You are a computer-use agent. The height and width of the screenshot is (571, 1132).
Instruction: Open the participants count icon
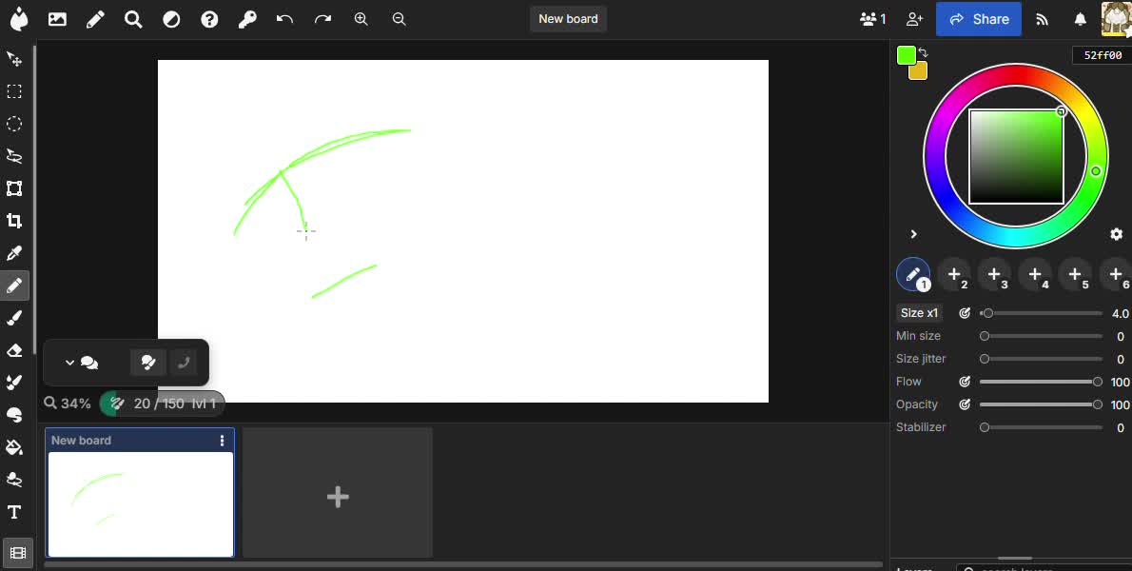click(x=873, y=19)
